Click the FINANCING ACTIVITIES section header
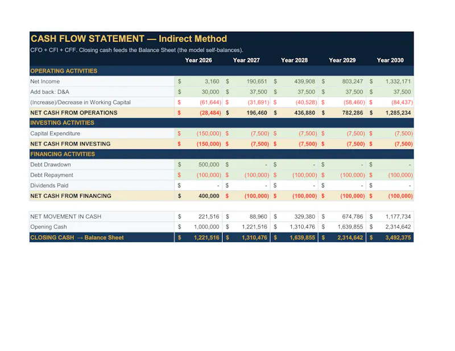This screenshot has height=351, width=455. click(x=63, y=154)
